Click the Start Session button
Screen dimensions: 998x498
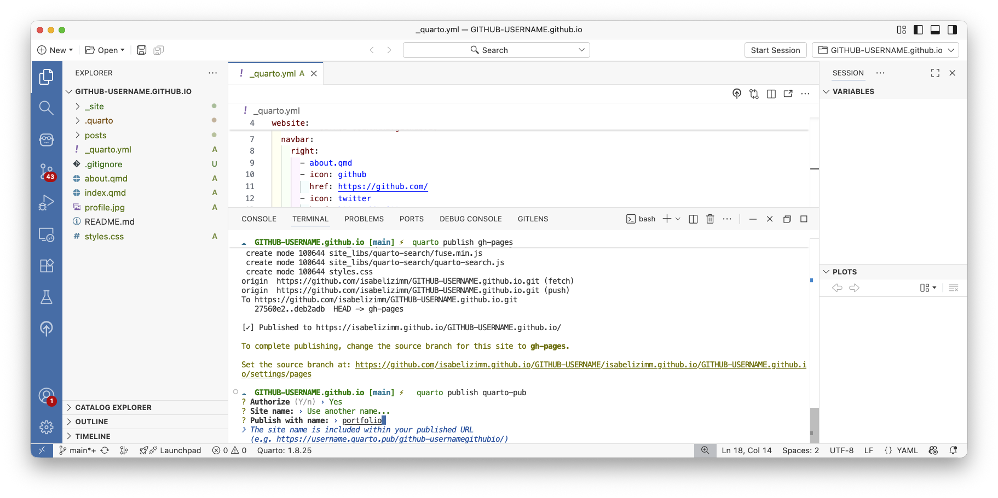775,50
